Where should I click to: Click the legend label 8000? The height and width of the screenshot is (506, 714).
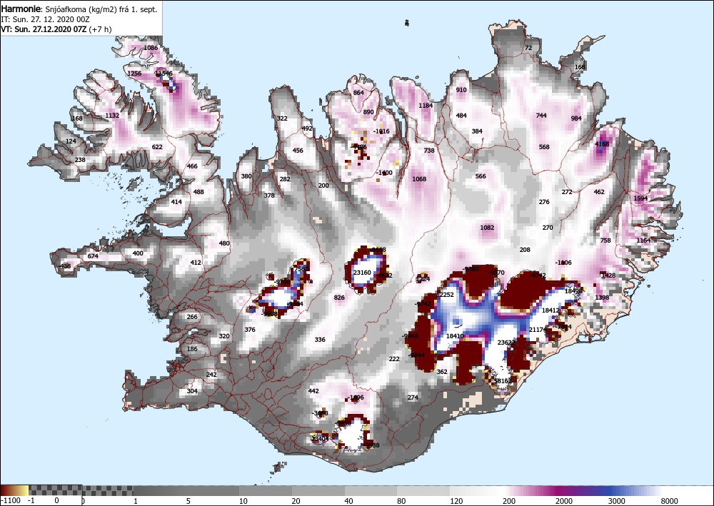click(x=669, y=501)
